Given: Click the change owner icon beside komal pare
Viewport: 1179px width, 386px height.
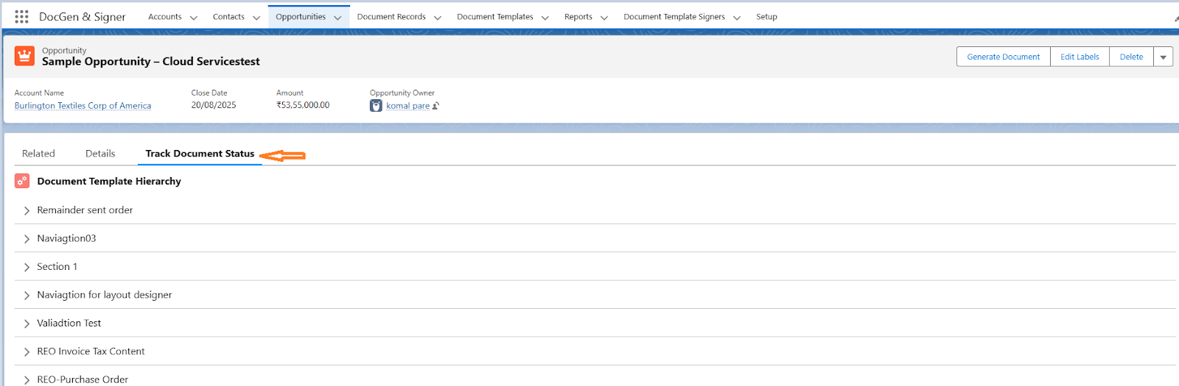Looking at the screenshot, I should coord(435,106).
